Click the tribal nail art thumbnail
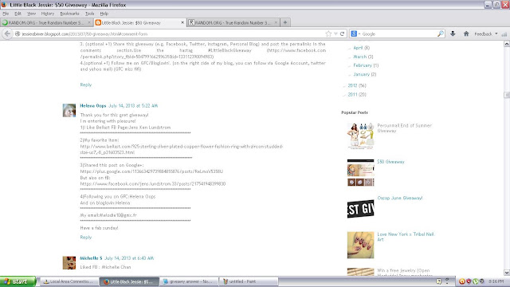This screenshot has width=510, height=287. 360,245
